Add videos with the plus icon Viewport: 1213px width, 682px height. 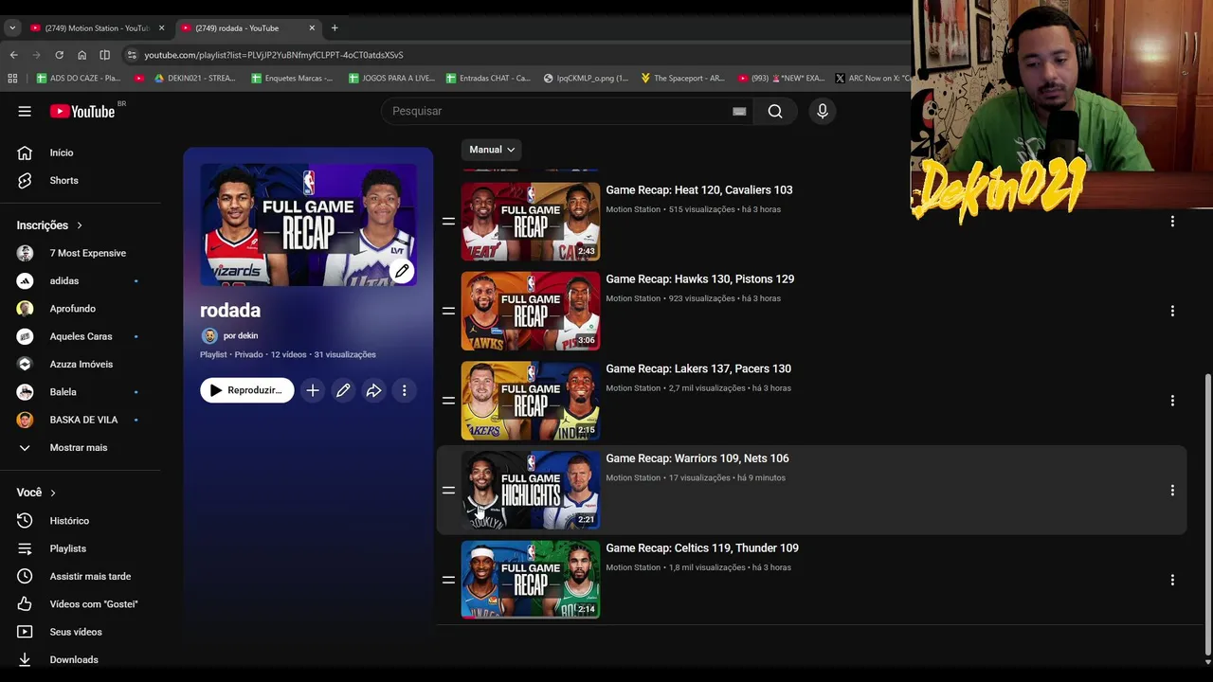click(313, 390)
